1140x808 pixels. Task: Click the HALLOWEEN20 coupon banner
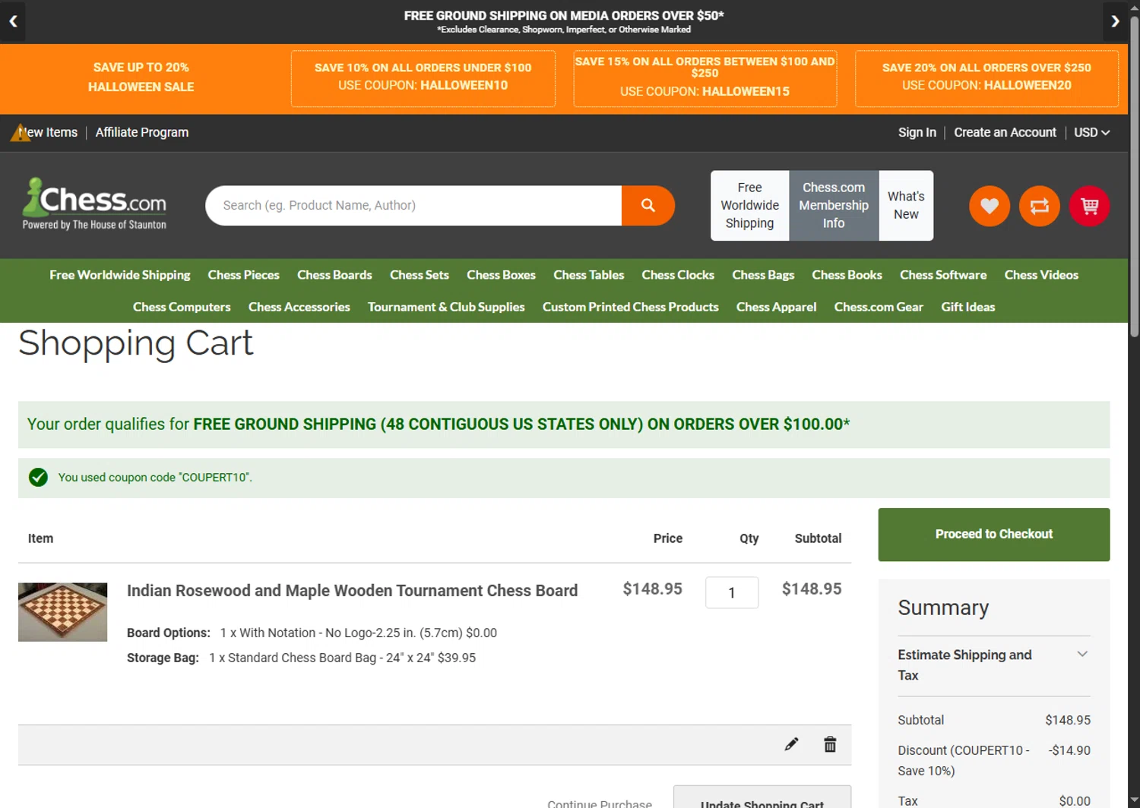tap(986, 78)
